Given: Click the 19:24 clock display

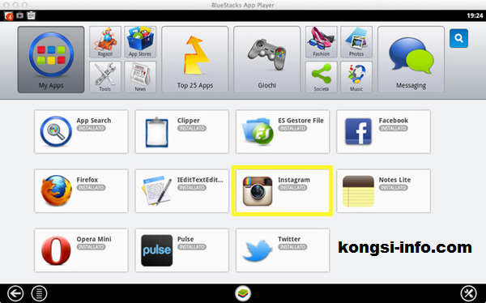Looking at the screenshot, I should tap(475, 15).
